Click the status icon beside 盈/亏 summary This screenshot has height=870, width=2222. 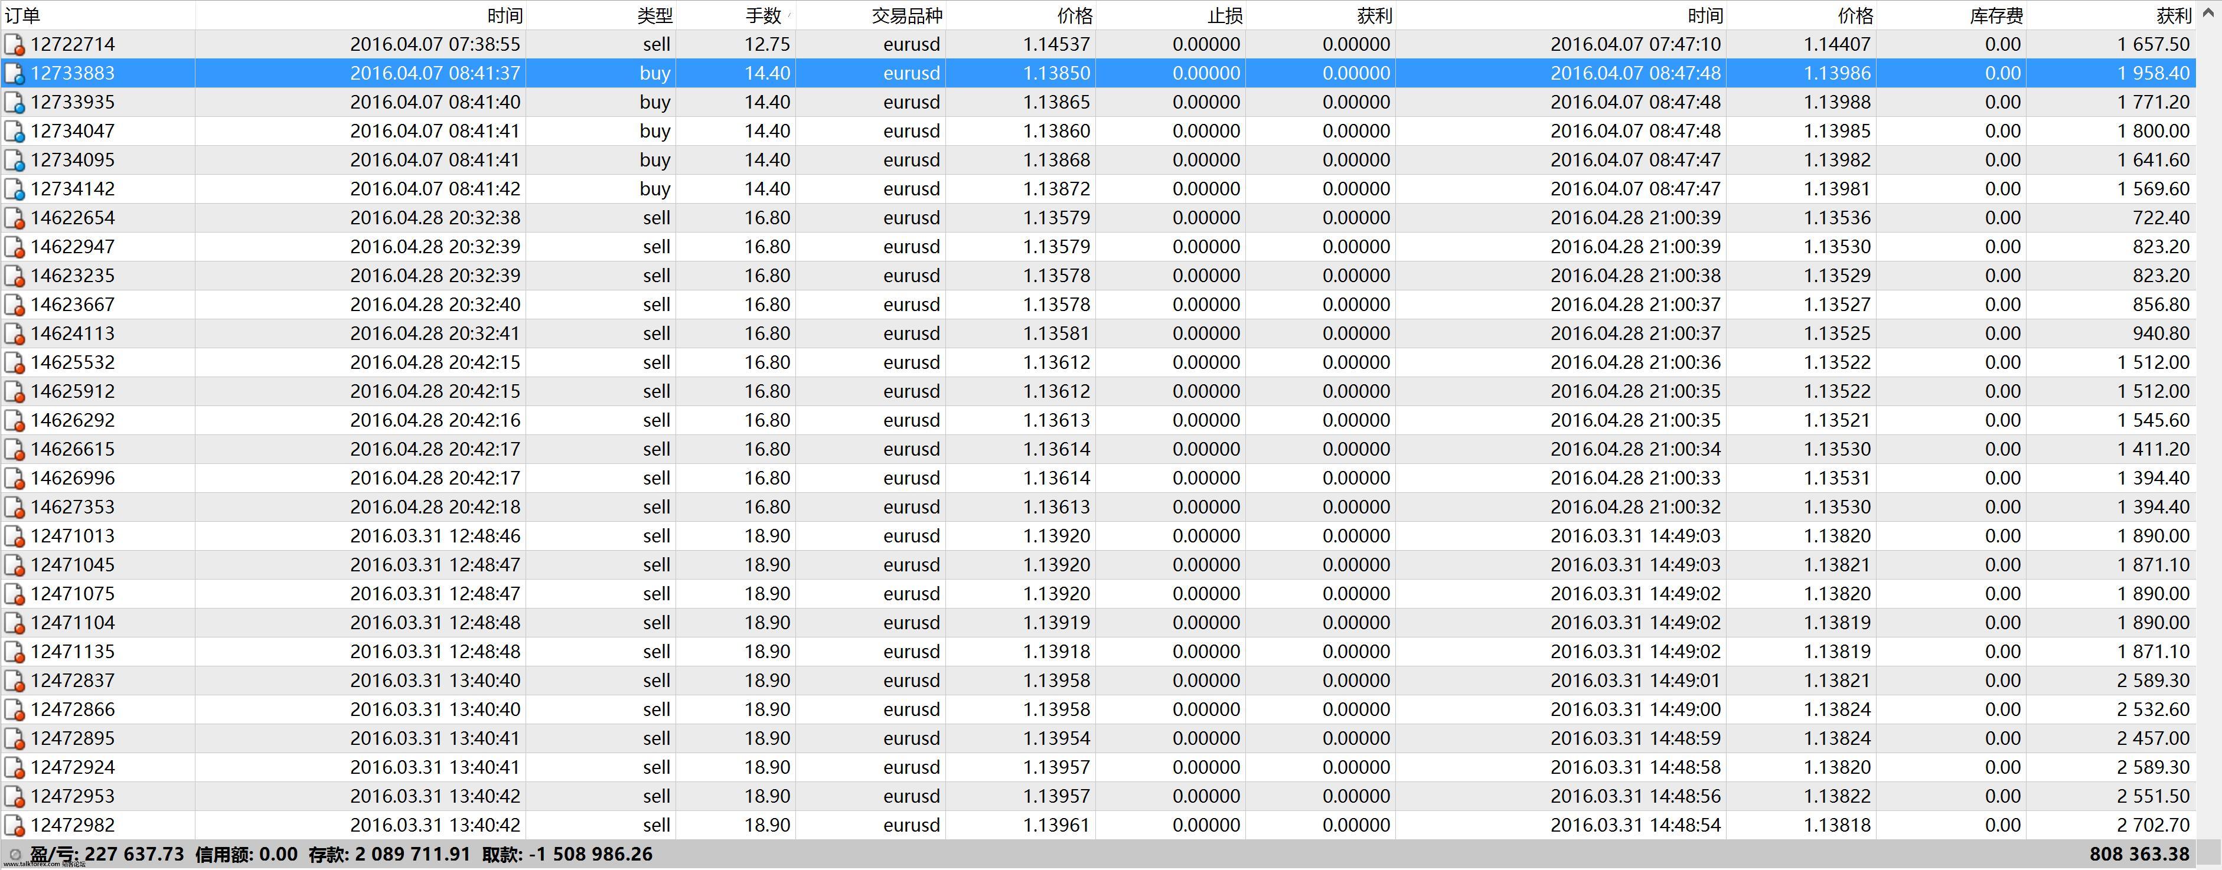pyautogui.click(x=15, y=855)
